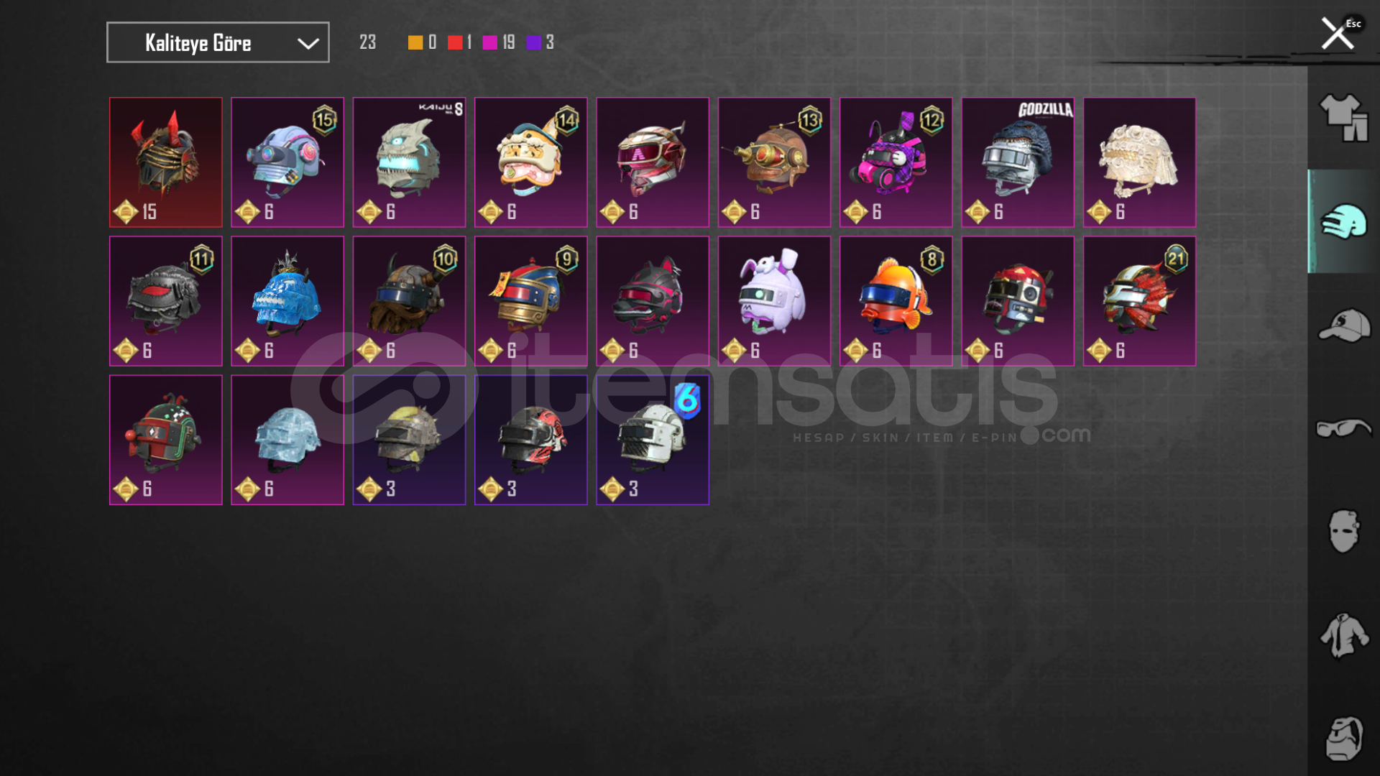Open the jacket category icon
Screen dimensions: 1380x776
(1343, 635)
